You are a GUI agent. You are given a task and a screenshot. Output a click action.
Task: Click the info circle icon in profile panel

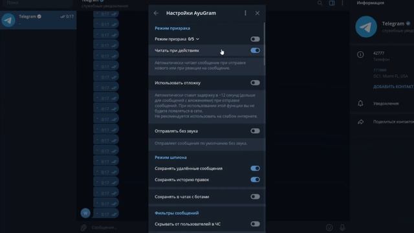(x=360, y=54)
